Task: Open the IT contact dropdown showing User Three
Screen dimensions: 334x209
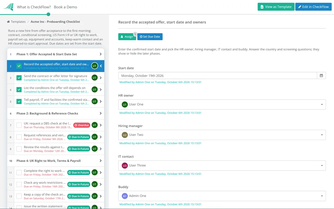Action: 222,165
